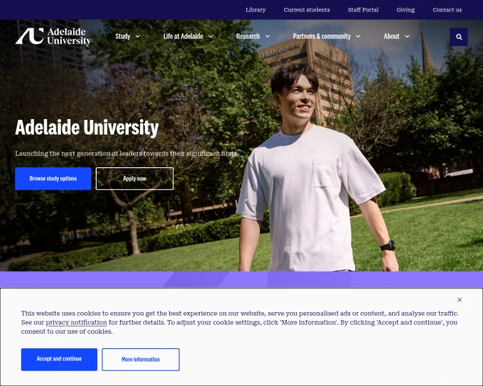
Task: Expand the Life at Adelaide chevron
Action: (x=210, y=36)
